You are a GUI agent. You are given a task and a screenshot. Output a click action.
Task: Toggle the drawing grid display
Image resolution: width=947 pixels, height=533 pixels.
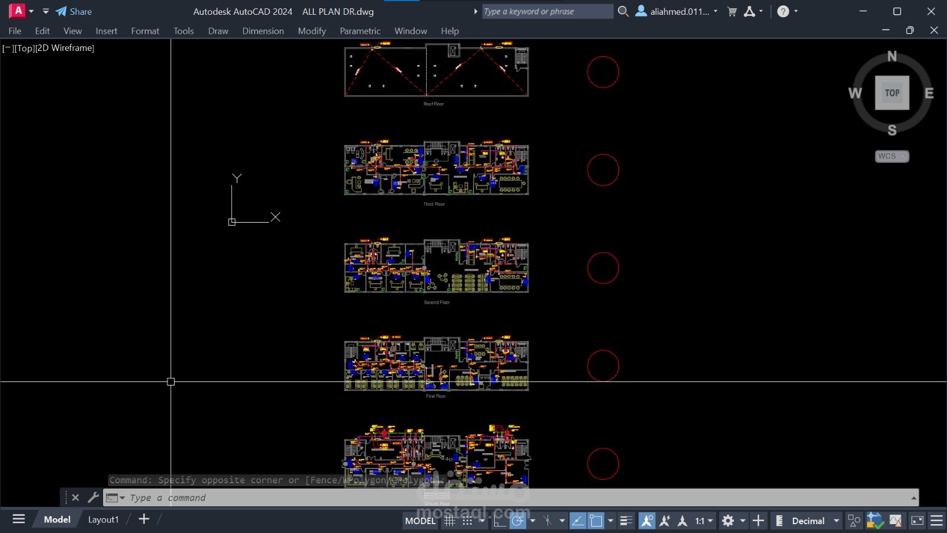[449, 521]
